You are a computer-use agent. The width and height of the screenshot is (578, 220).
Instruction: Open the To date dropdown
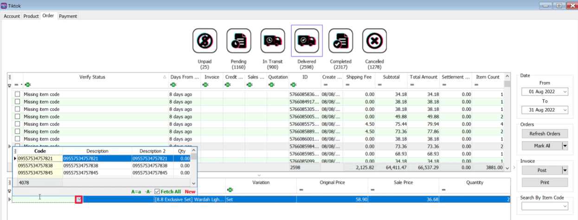pos(565,110)
